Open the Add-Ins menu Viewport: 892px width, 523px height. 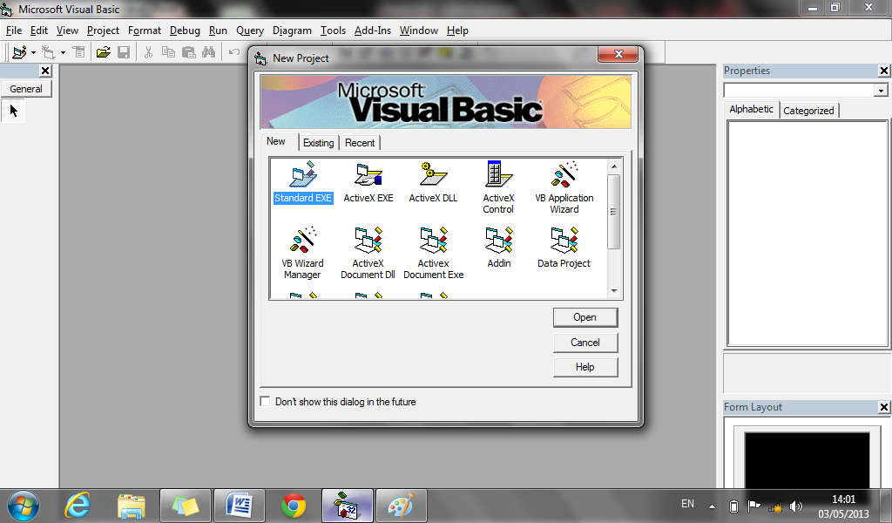pos(373,31)
